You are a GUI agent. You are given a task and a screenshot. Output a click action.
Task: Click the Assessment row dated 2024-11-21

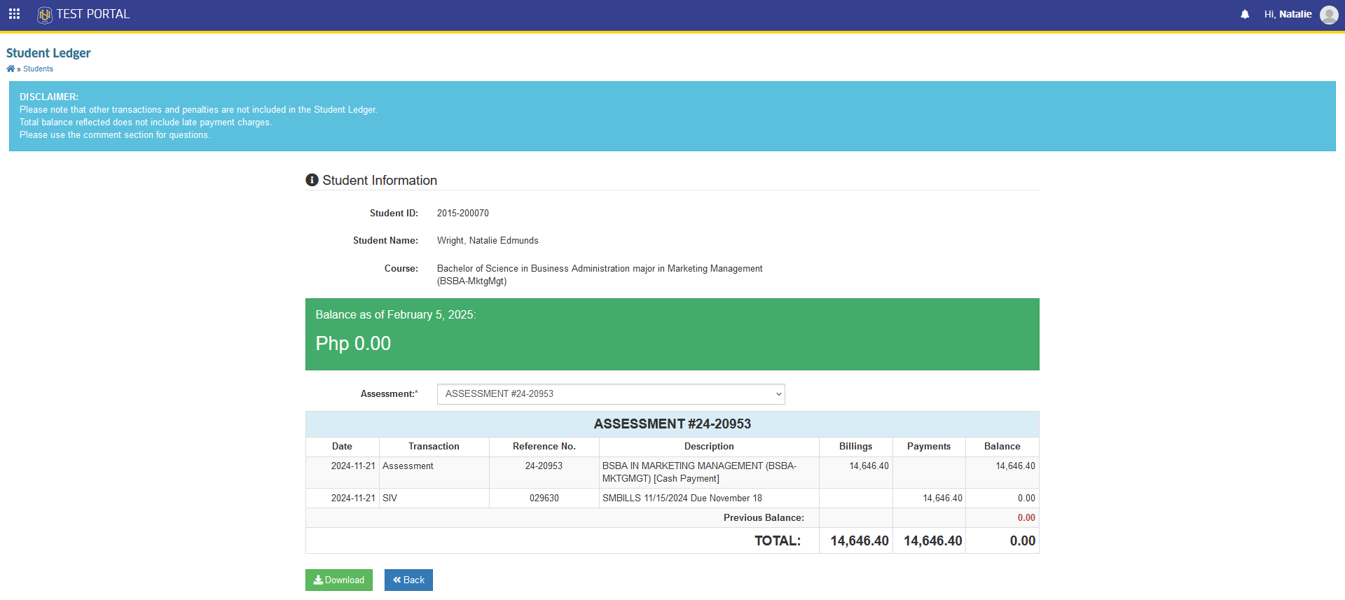pyautogui.click(x=672, y=473)
